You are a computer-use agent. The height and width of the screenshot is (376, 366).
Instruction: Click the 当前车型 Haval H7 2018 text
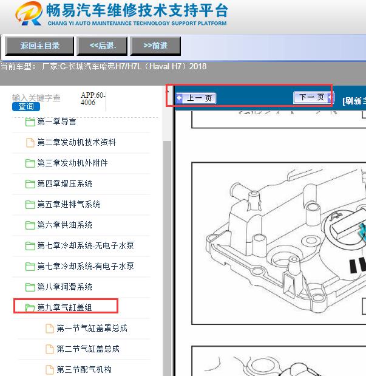[104, 66]
